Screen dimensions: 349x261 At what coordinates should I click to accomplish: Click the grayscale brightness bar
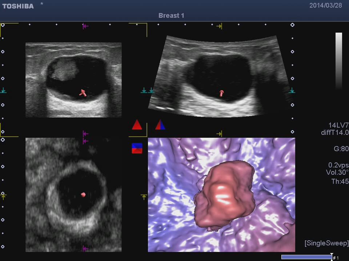pos(339,61)
